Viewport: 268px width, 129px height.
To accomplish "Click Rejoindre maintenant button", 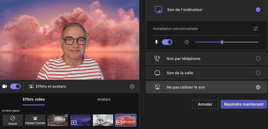I will point(244,104).
